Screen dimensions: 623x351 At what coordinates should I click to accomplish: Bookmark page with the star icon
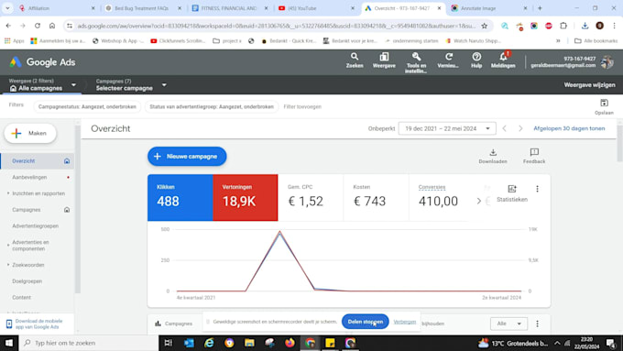(484, 26)
